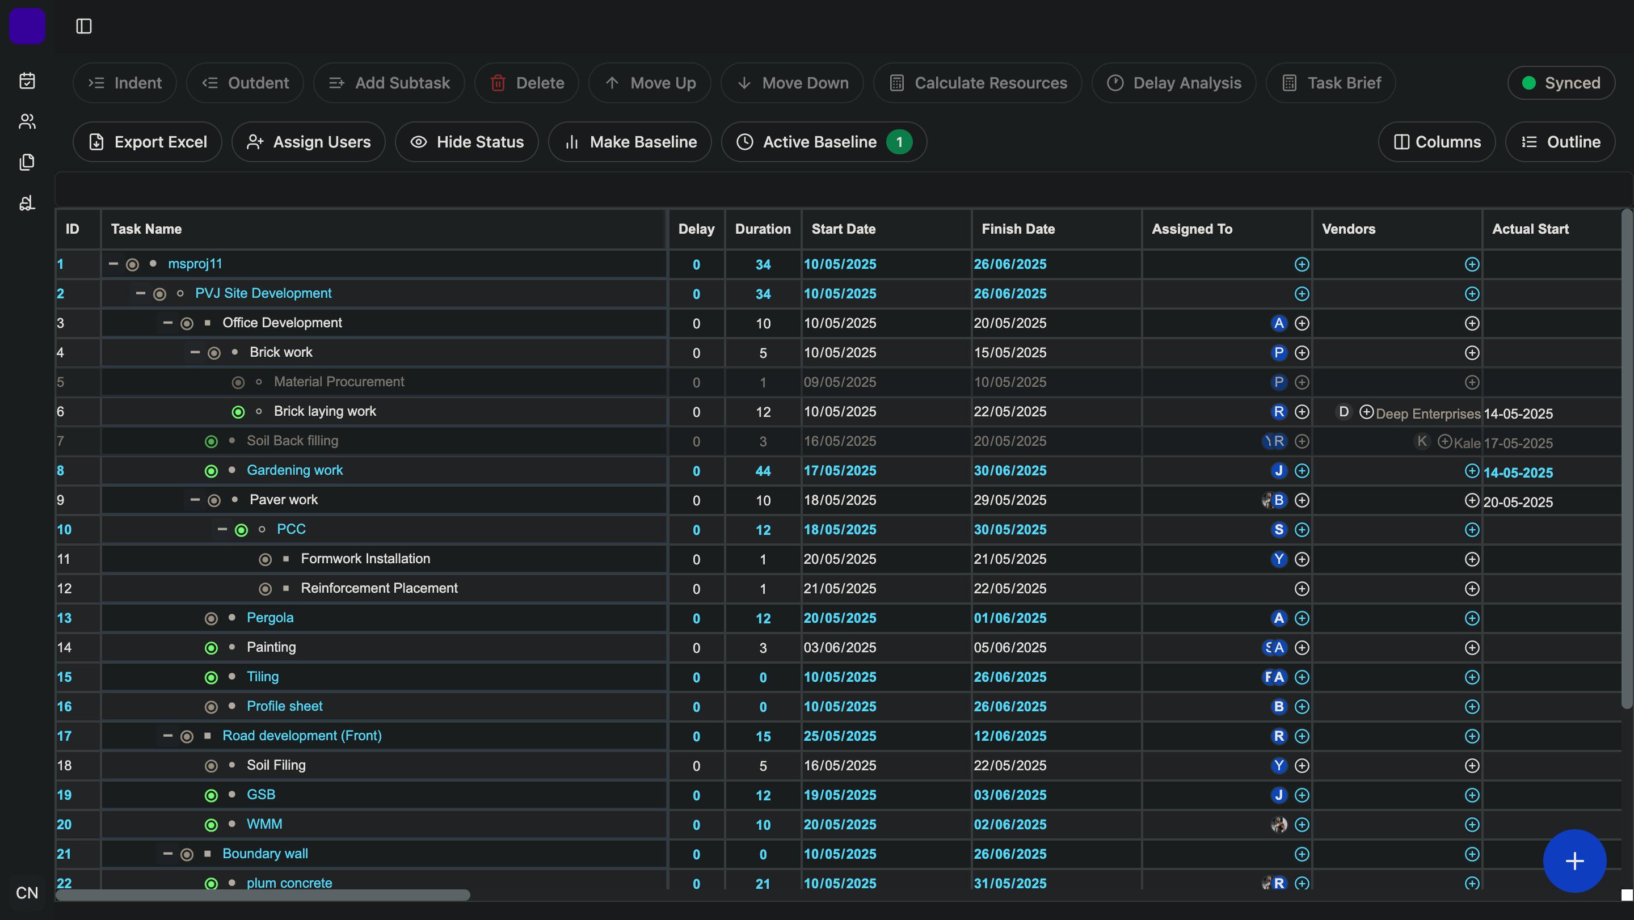Collapse the Office Development task group
This screenshot has width=1634, height=920.
point(167,323)
